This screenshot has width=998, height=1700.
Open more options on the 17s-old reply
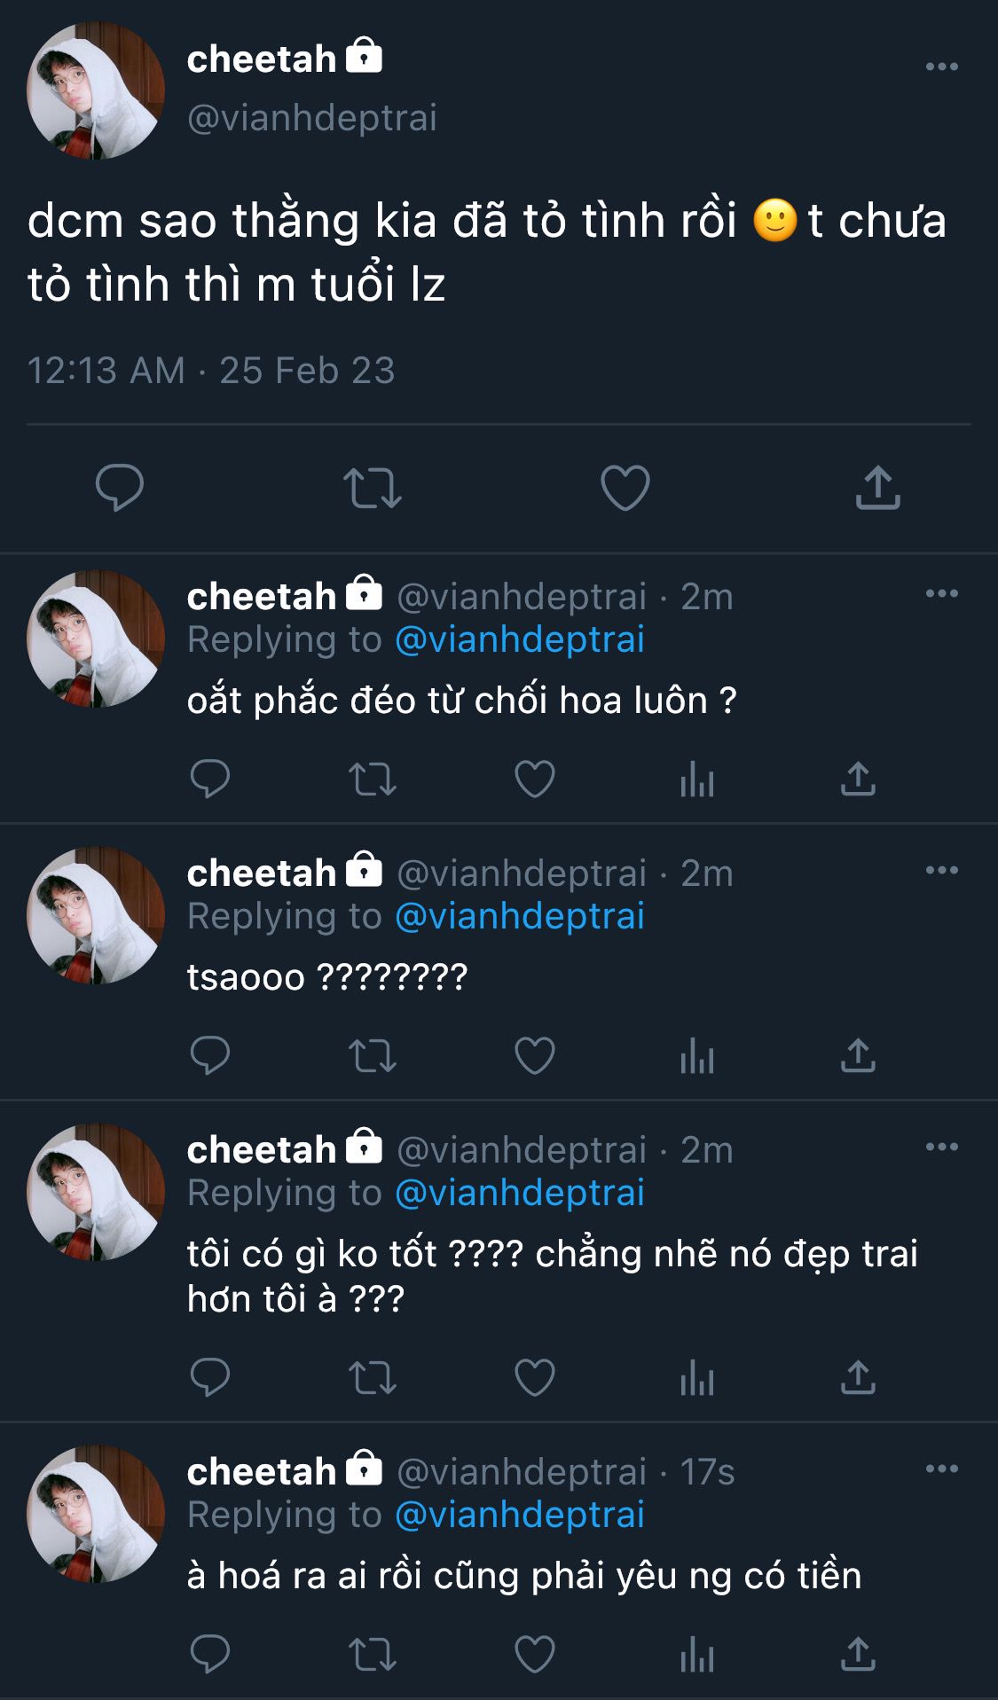pos(941,1469)
